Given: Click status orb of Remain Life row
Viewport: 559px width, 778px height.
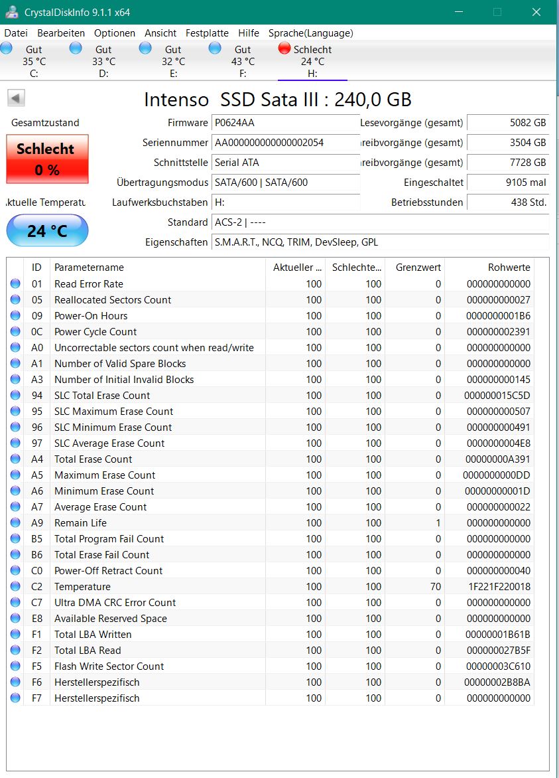Looking at the screenshot, I should coord(15,523).
